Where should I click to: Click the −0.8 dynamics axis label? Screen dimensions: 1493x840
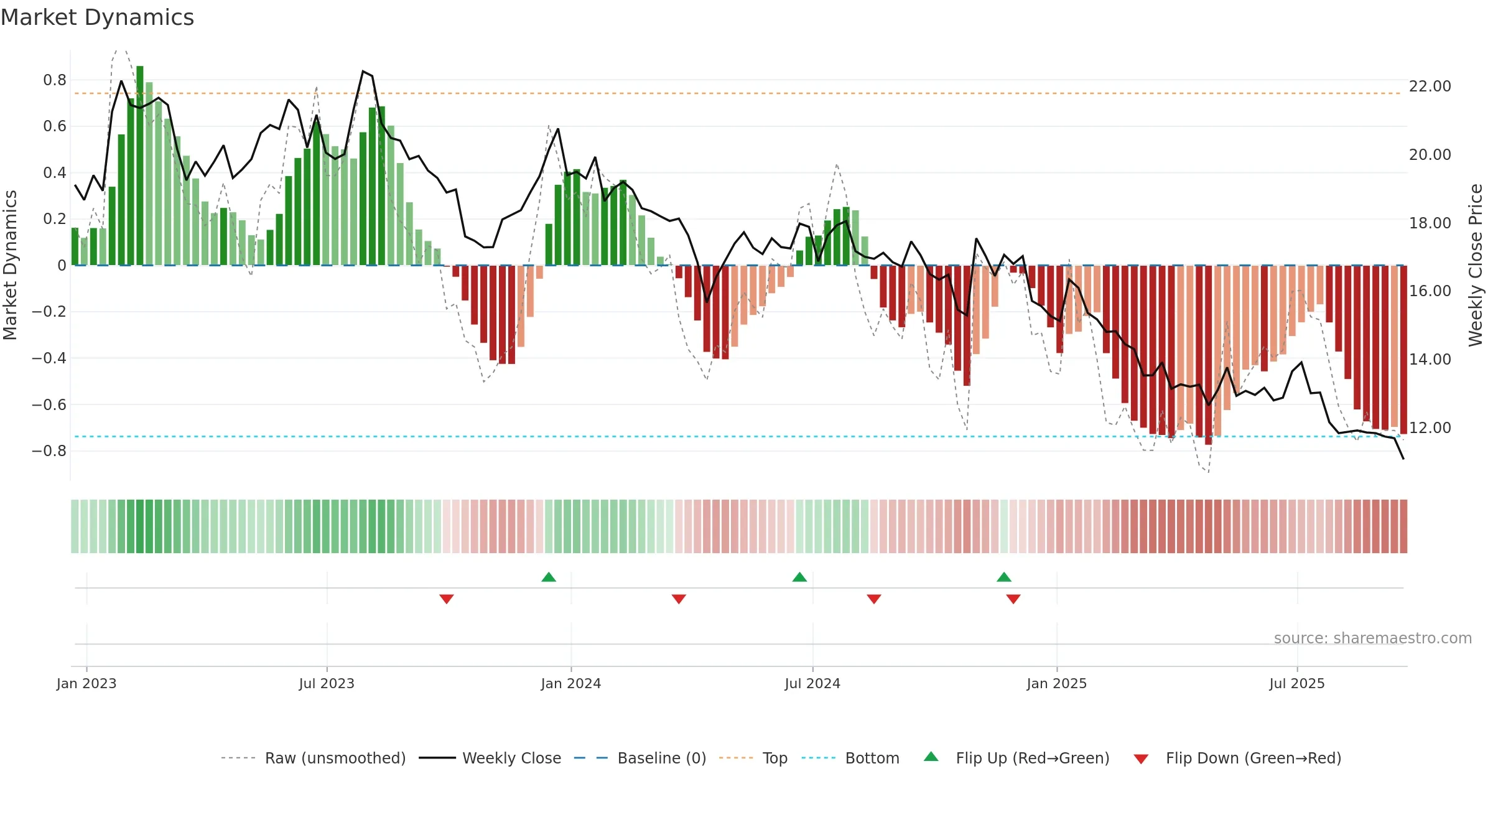coord(49,451)
